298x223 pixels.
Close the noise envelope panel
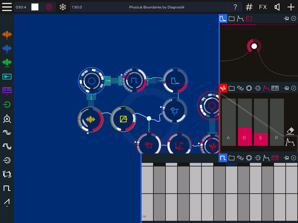pyautogui.click(x=294, y=88)
